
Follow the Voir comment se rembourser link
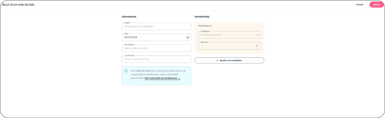161,78
